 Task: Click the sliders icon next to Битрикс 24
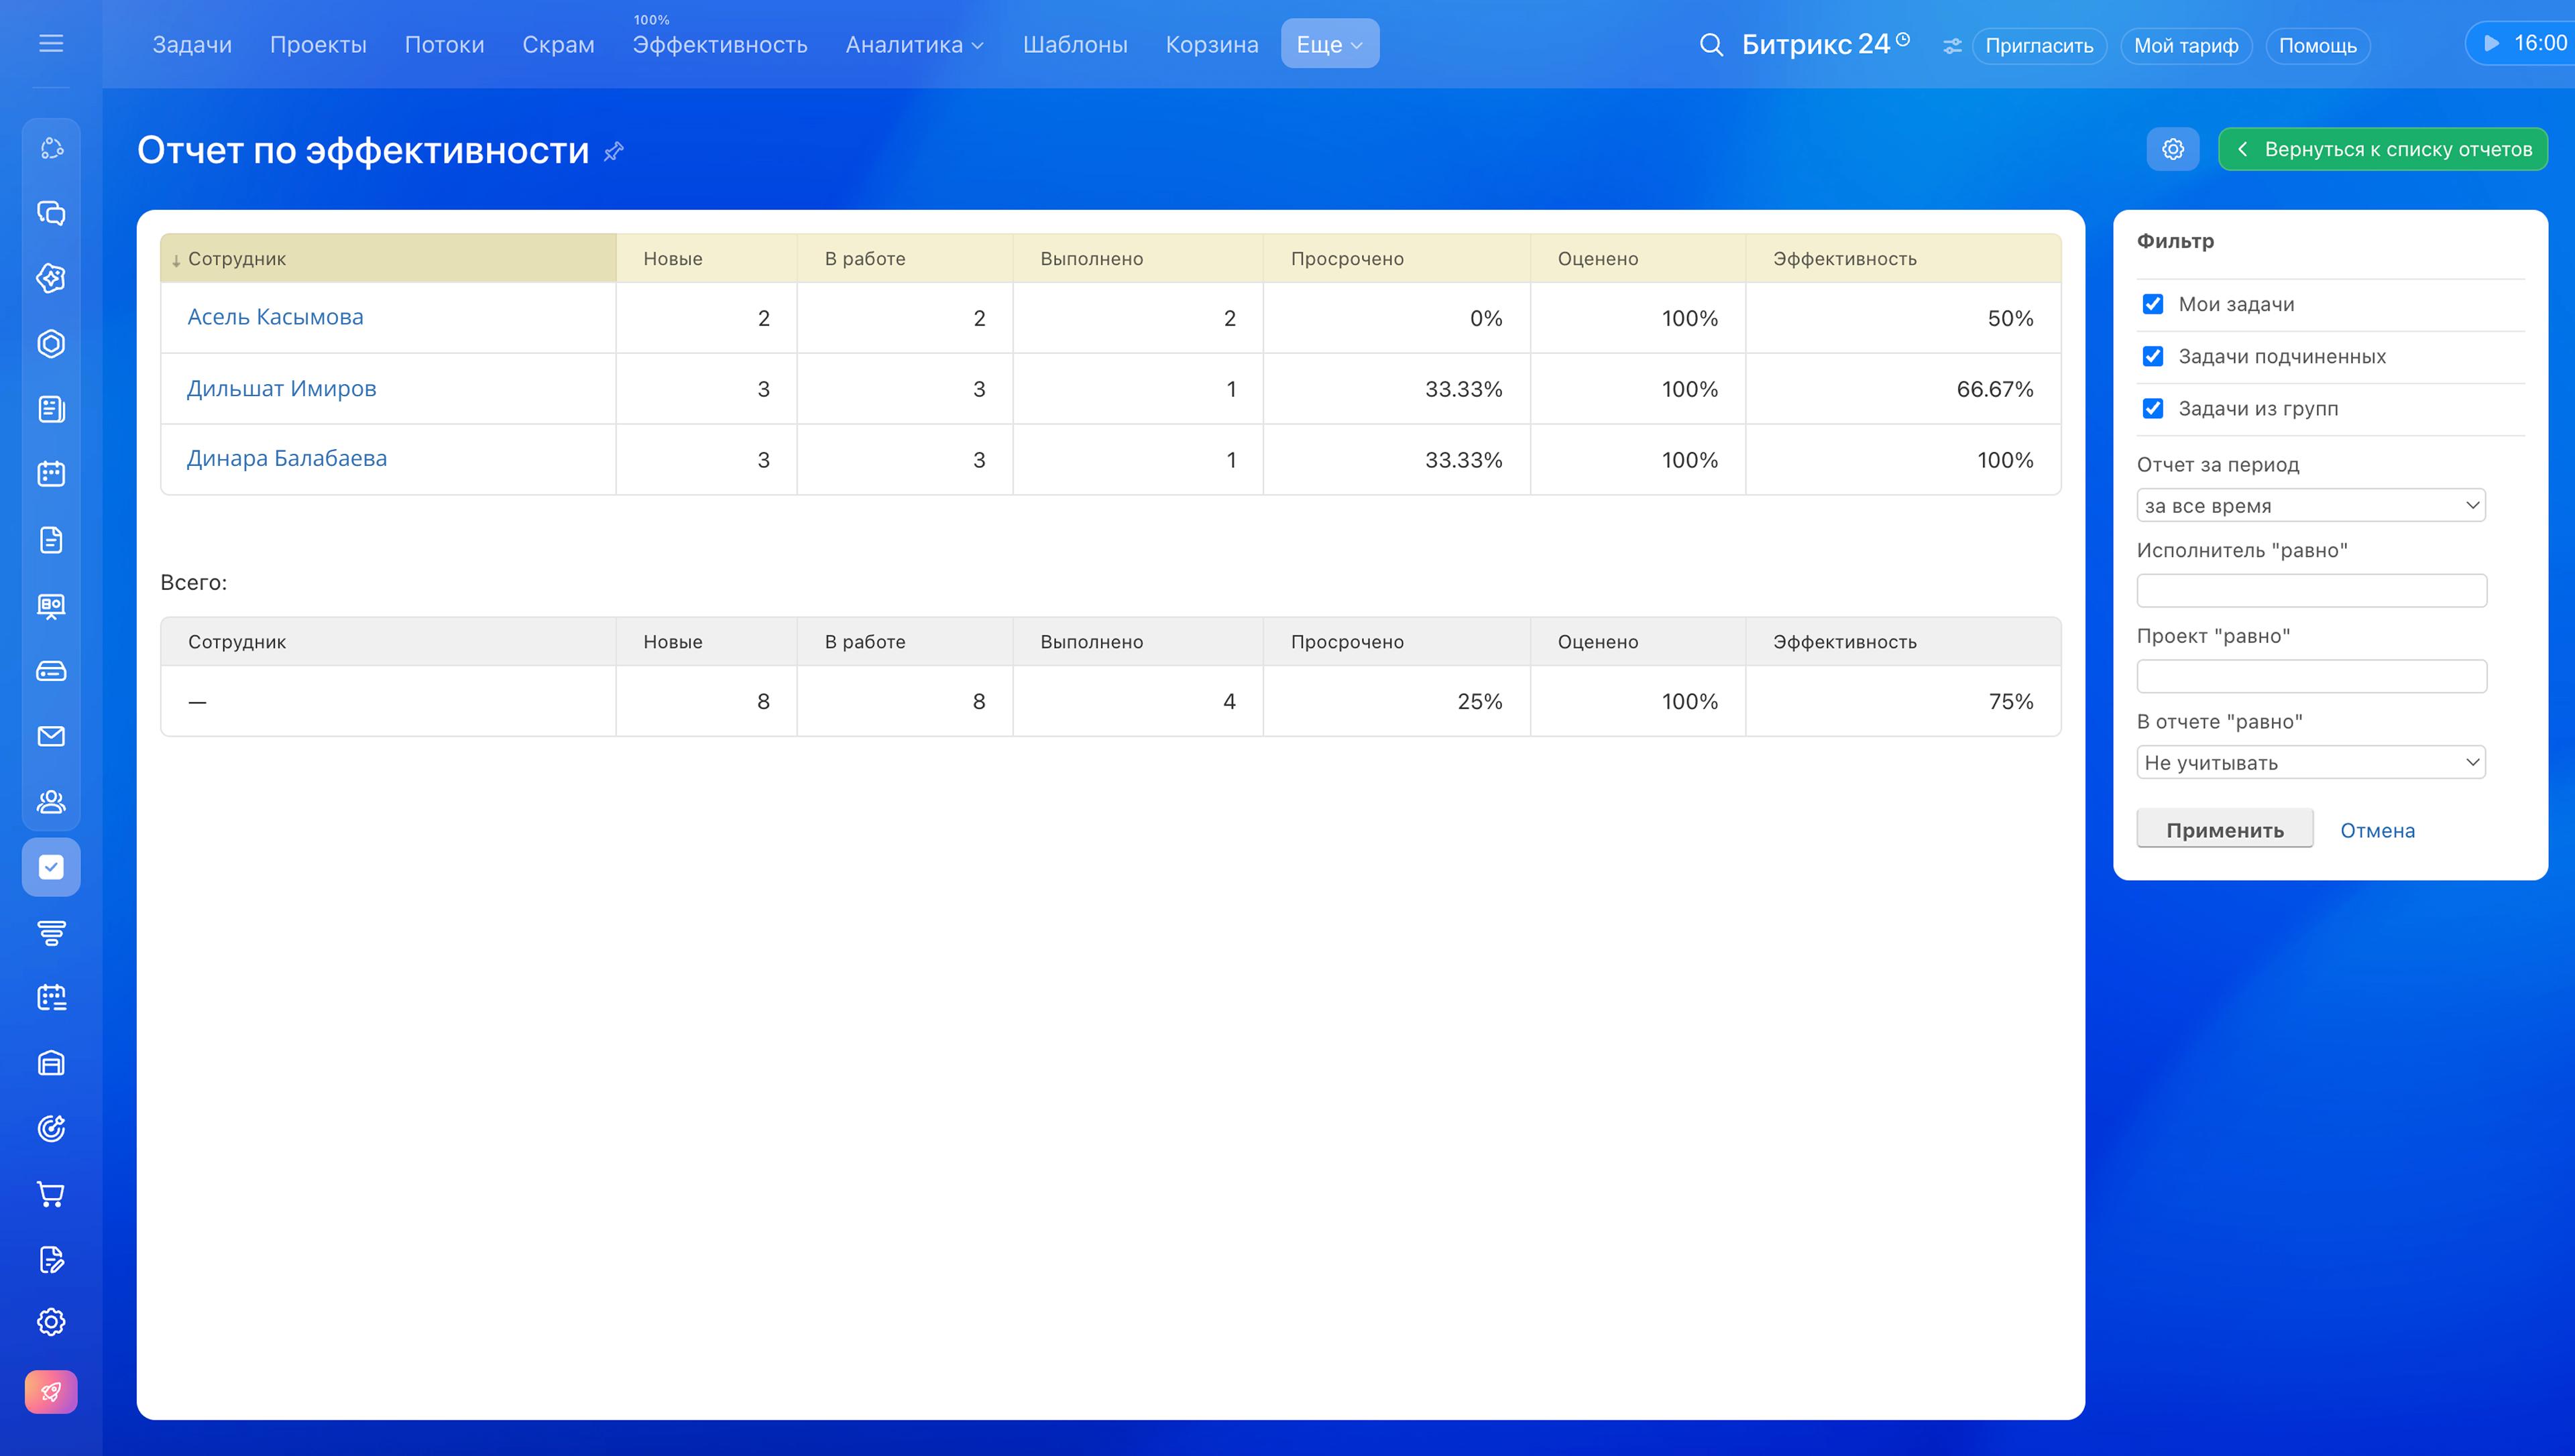[1952, 46]
